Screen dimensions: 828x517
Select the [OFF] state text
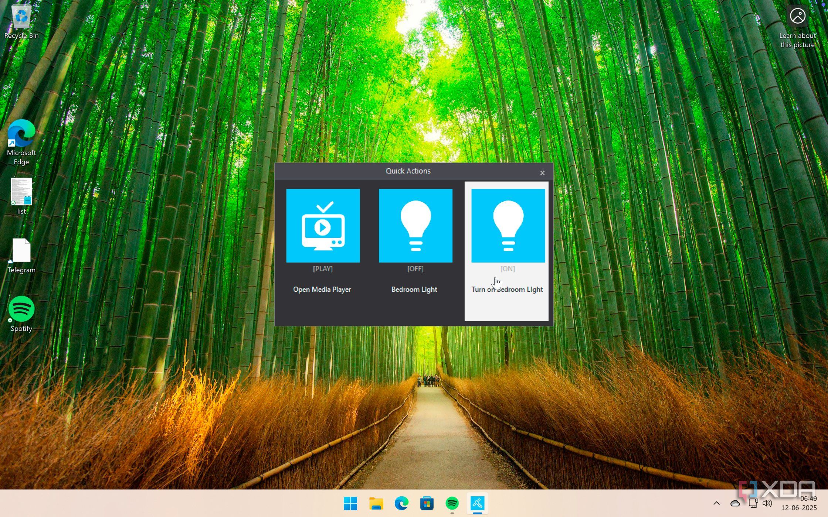click(415, 268)
